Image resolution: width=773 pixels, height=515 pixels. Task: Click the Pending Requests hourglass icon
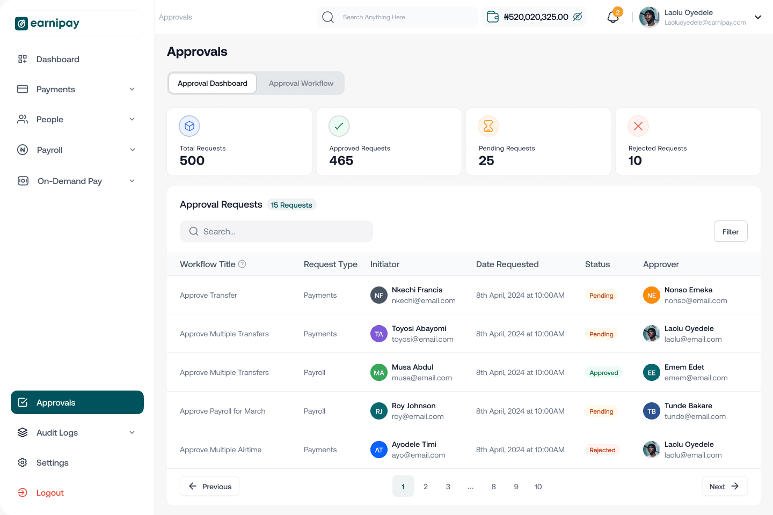pyautogui.click(x=488, y=126)
